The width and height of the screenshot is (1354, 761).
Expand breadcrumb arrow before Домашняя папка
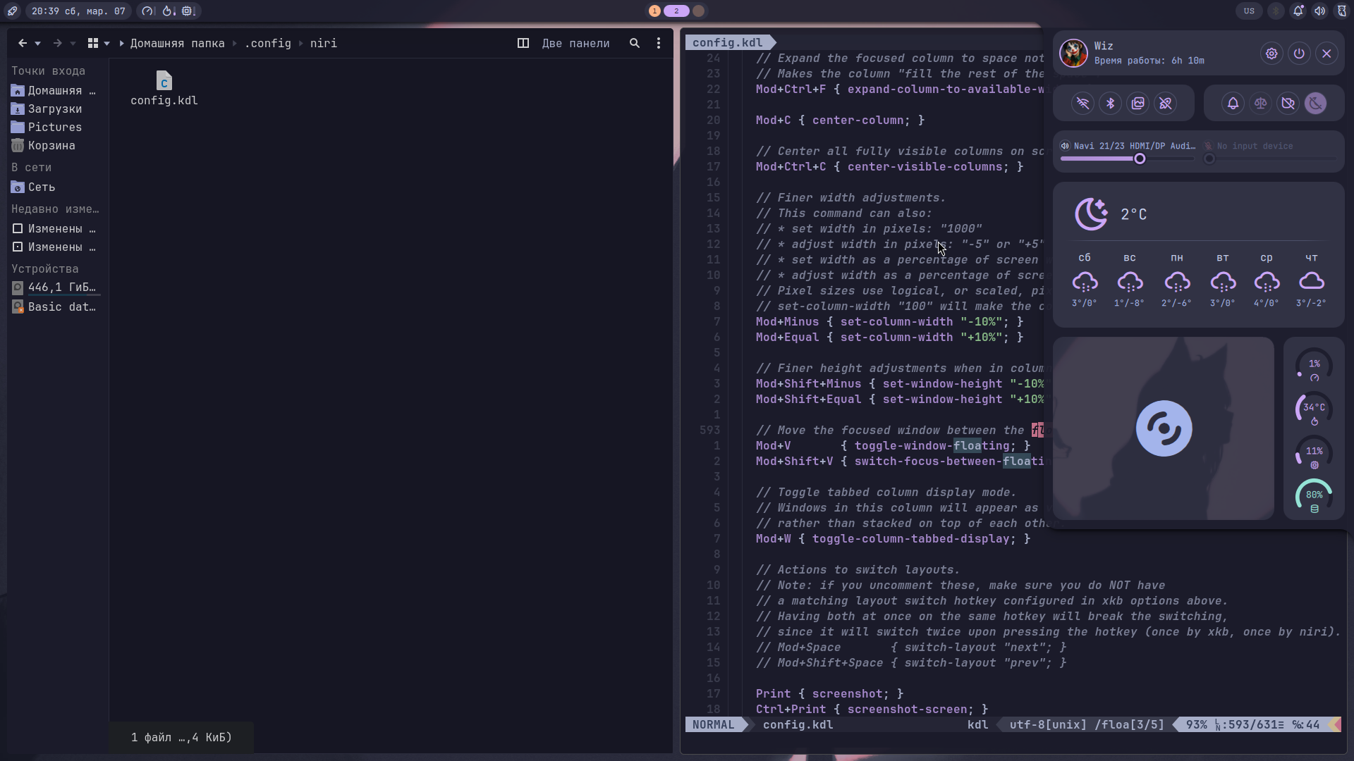(x=122, y=44)
